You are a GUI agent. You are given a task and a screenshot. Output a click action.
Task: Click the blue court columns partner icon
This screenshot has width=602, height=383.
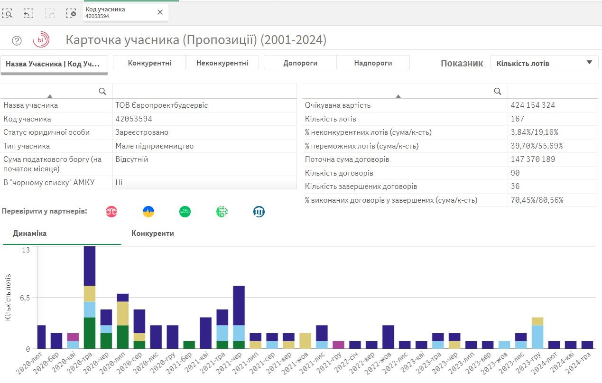click(258, 211)
